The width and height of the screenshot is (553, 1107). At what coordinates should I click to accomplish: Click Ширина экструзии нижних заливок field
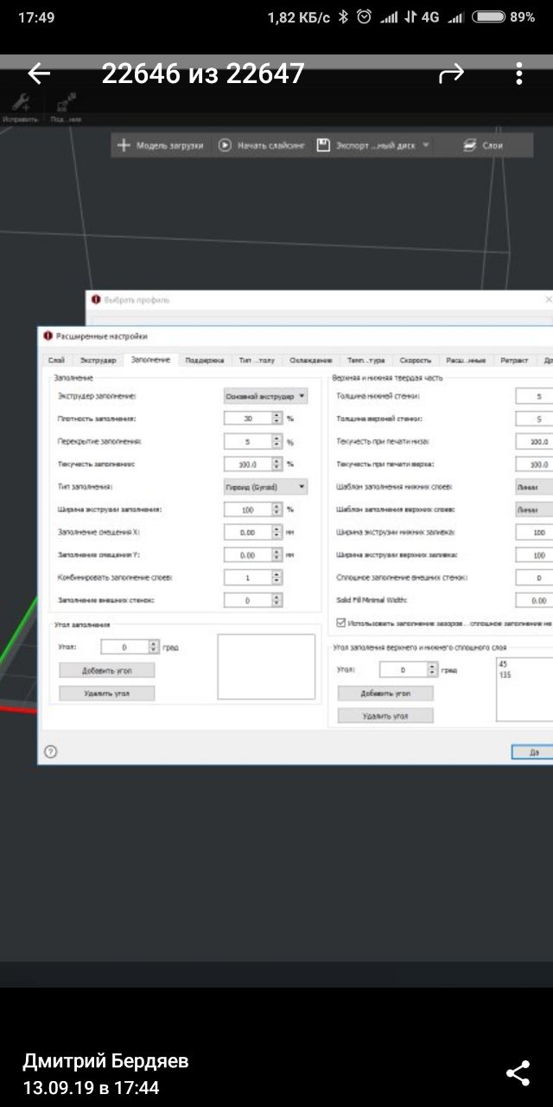(534, 532)
